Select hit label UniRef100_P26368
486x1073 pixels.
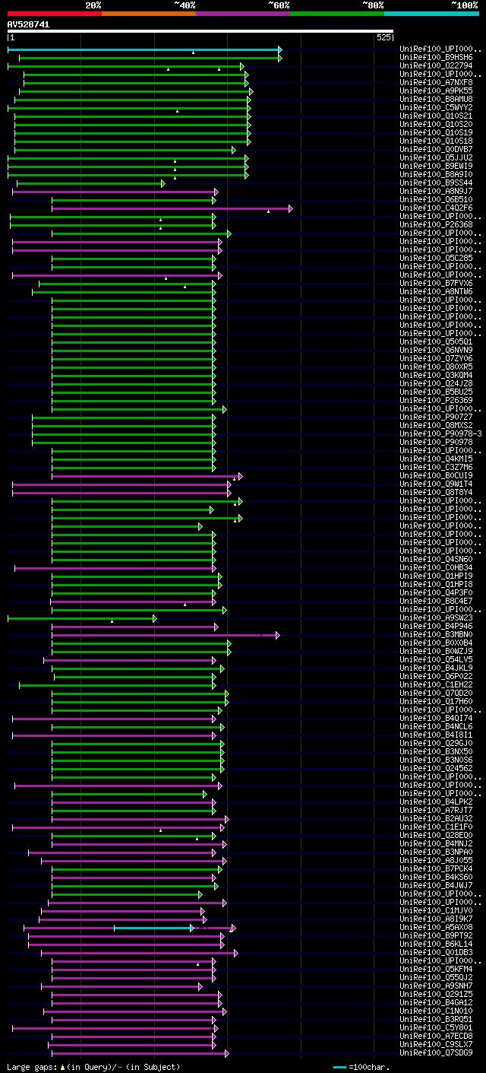point(436,224)
